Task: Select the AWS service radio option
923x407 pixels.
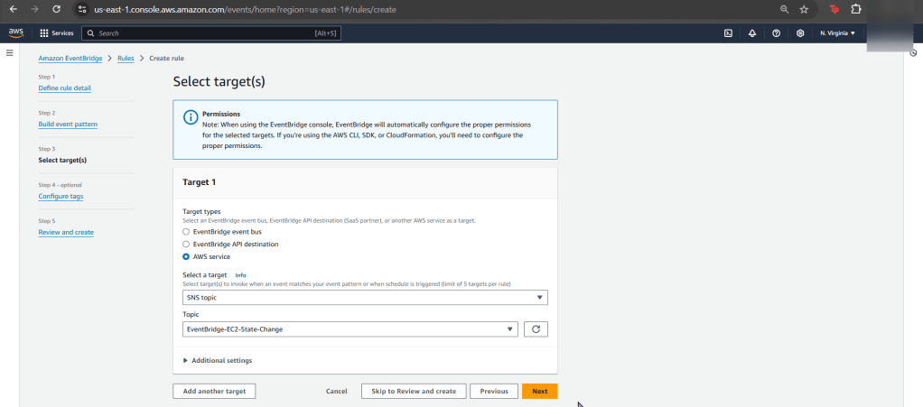Action: 186,256
